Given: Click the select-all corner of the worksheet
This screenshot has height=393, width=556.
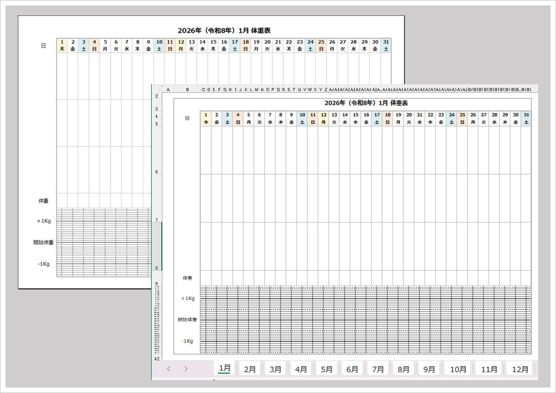Looking at the screenshot, I should (157, 89).
